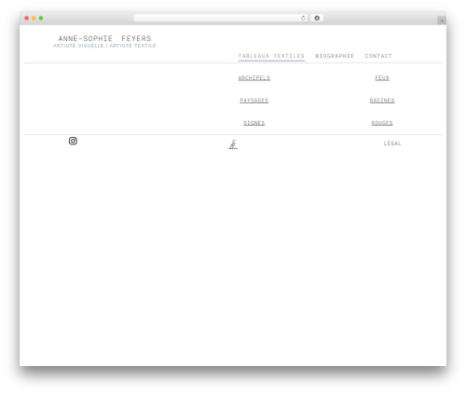Click the small bird logo in footer
This screenshot has width=466, height=394.
(233, 144)
